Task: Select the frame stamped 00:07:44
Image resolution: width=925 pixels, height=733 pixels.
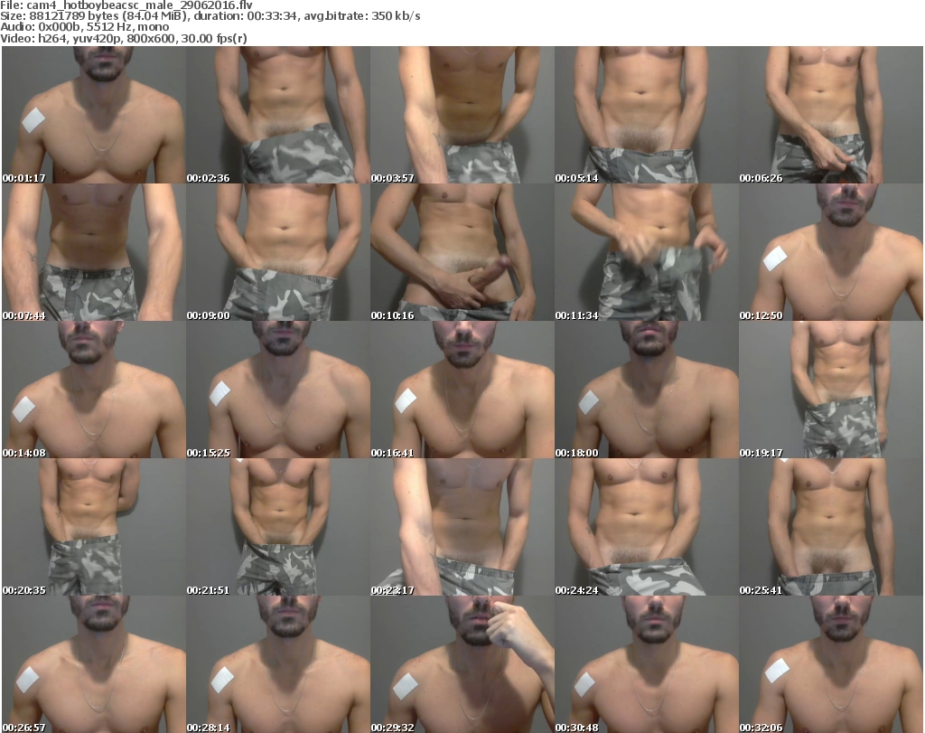Action: click(x=94, y=252)
